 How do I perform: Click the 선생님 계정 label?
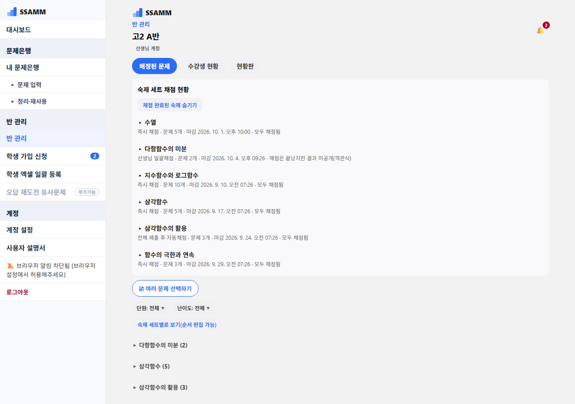coord(148,48)
